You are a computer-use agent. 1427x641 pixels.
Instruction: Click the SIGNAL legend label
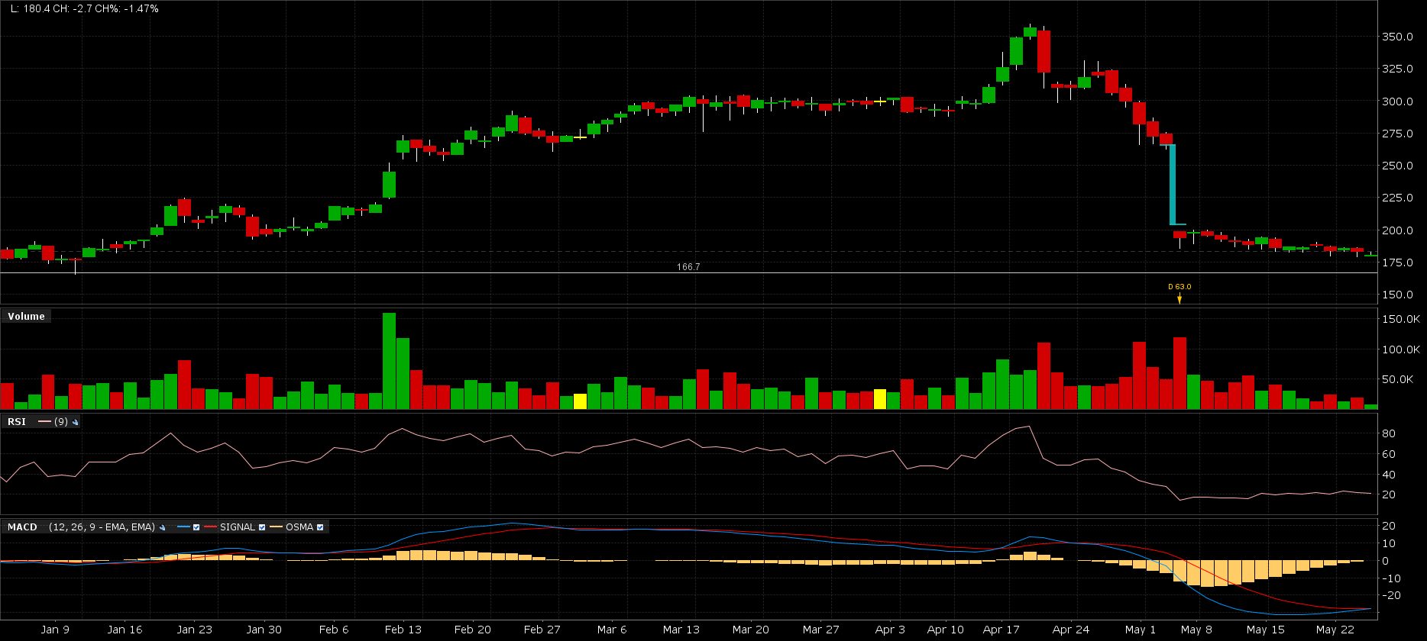[238, 527]
